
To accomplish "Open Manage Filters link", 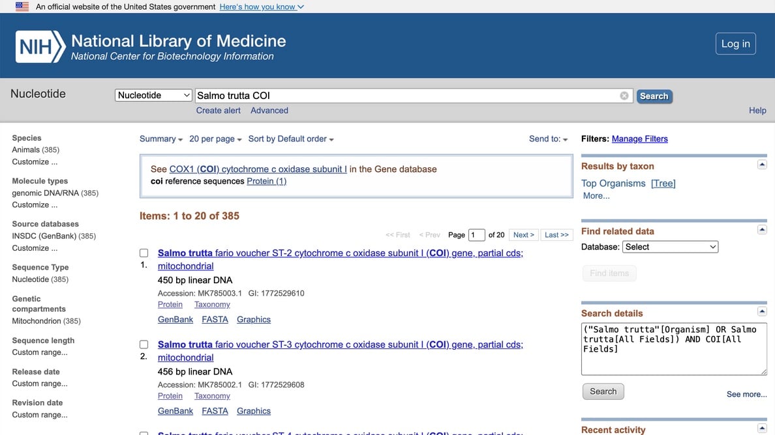I will tap(639, 139).
